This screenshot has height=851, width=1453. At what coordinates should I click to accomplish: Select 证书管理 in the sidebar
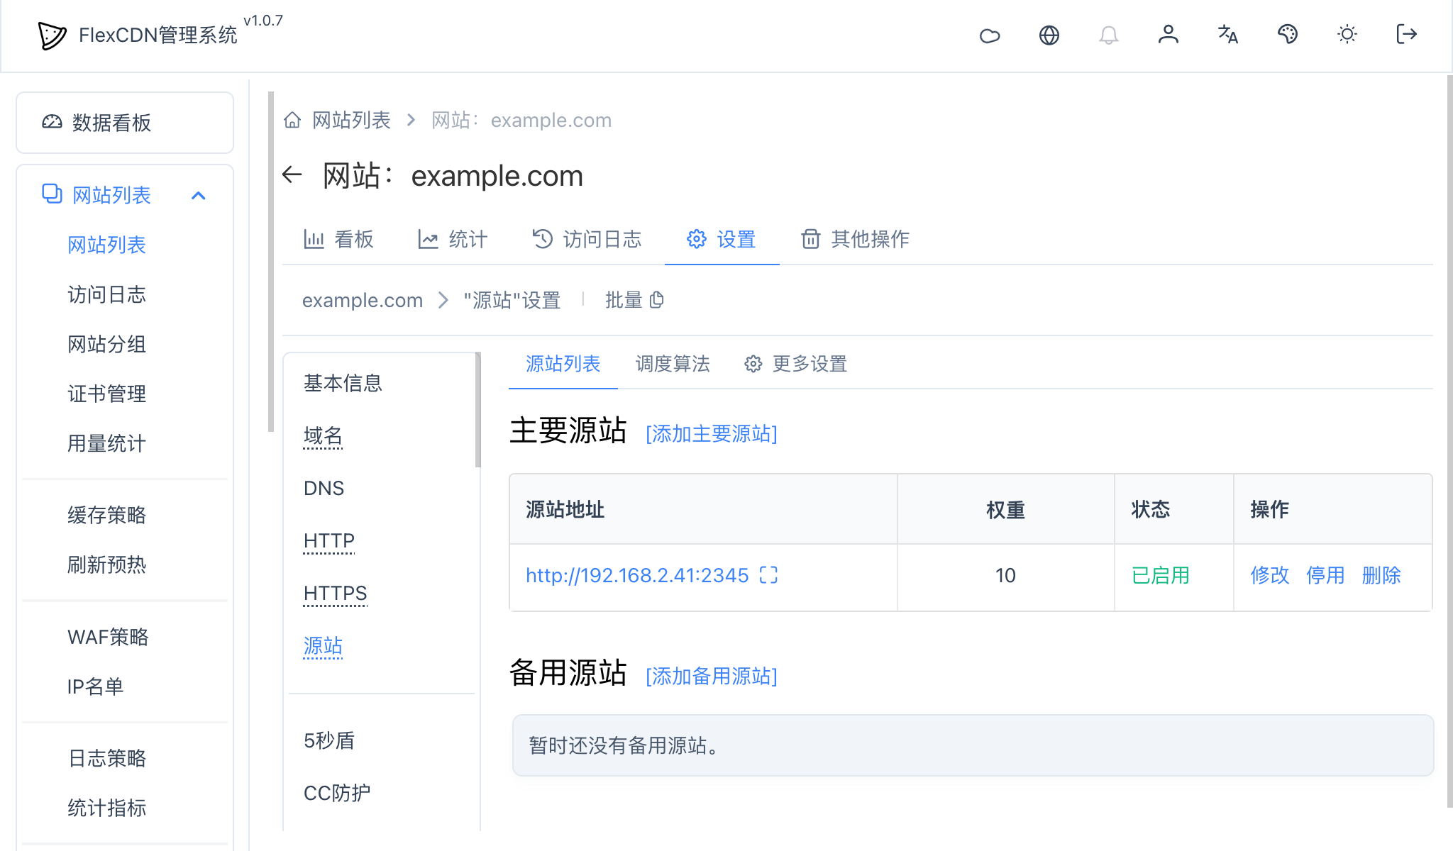106,394
